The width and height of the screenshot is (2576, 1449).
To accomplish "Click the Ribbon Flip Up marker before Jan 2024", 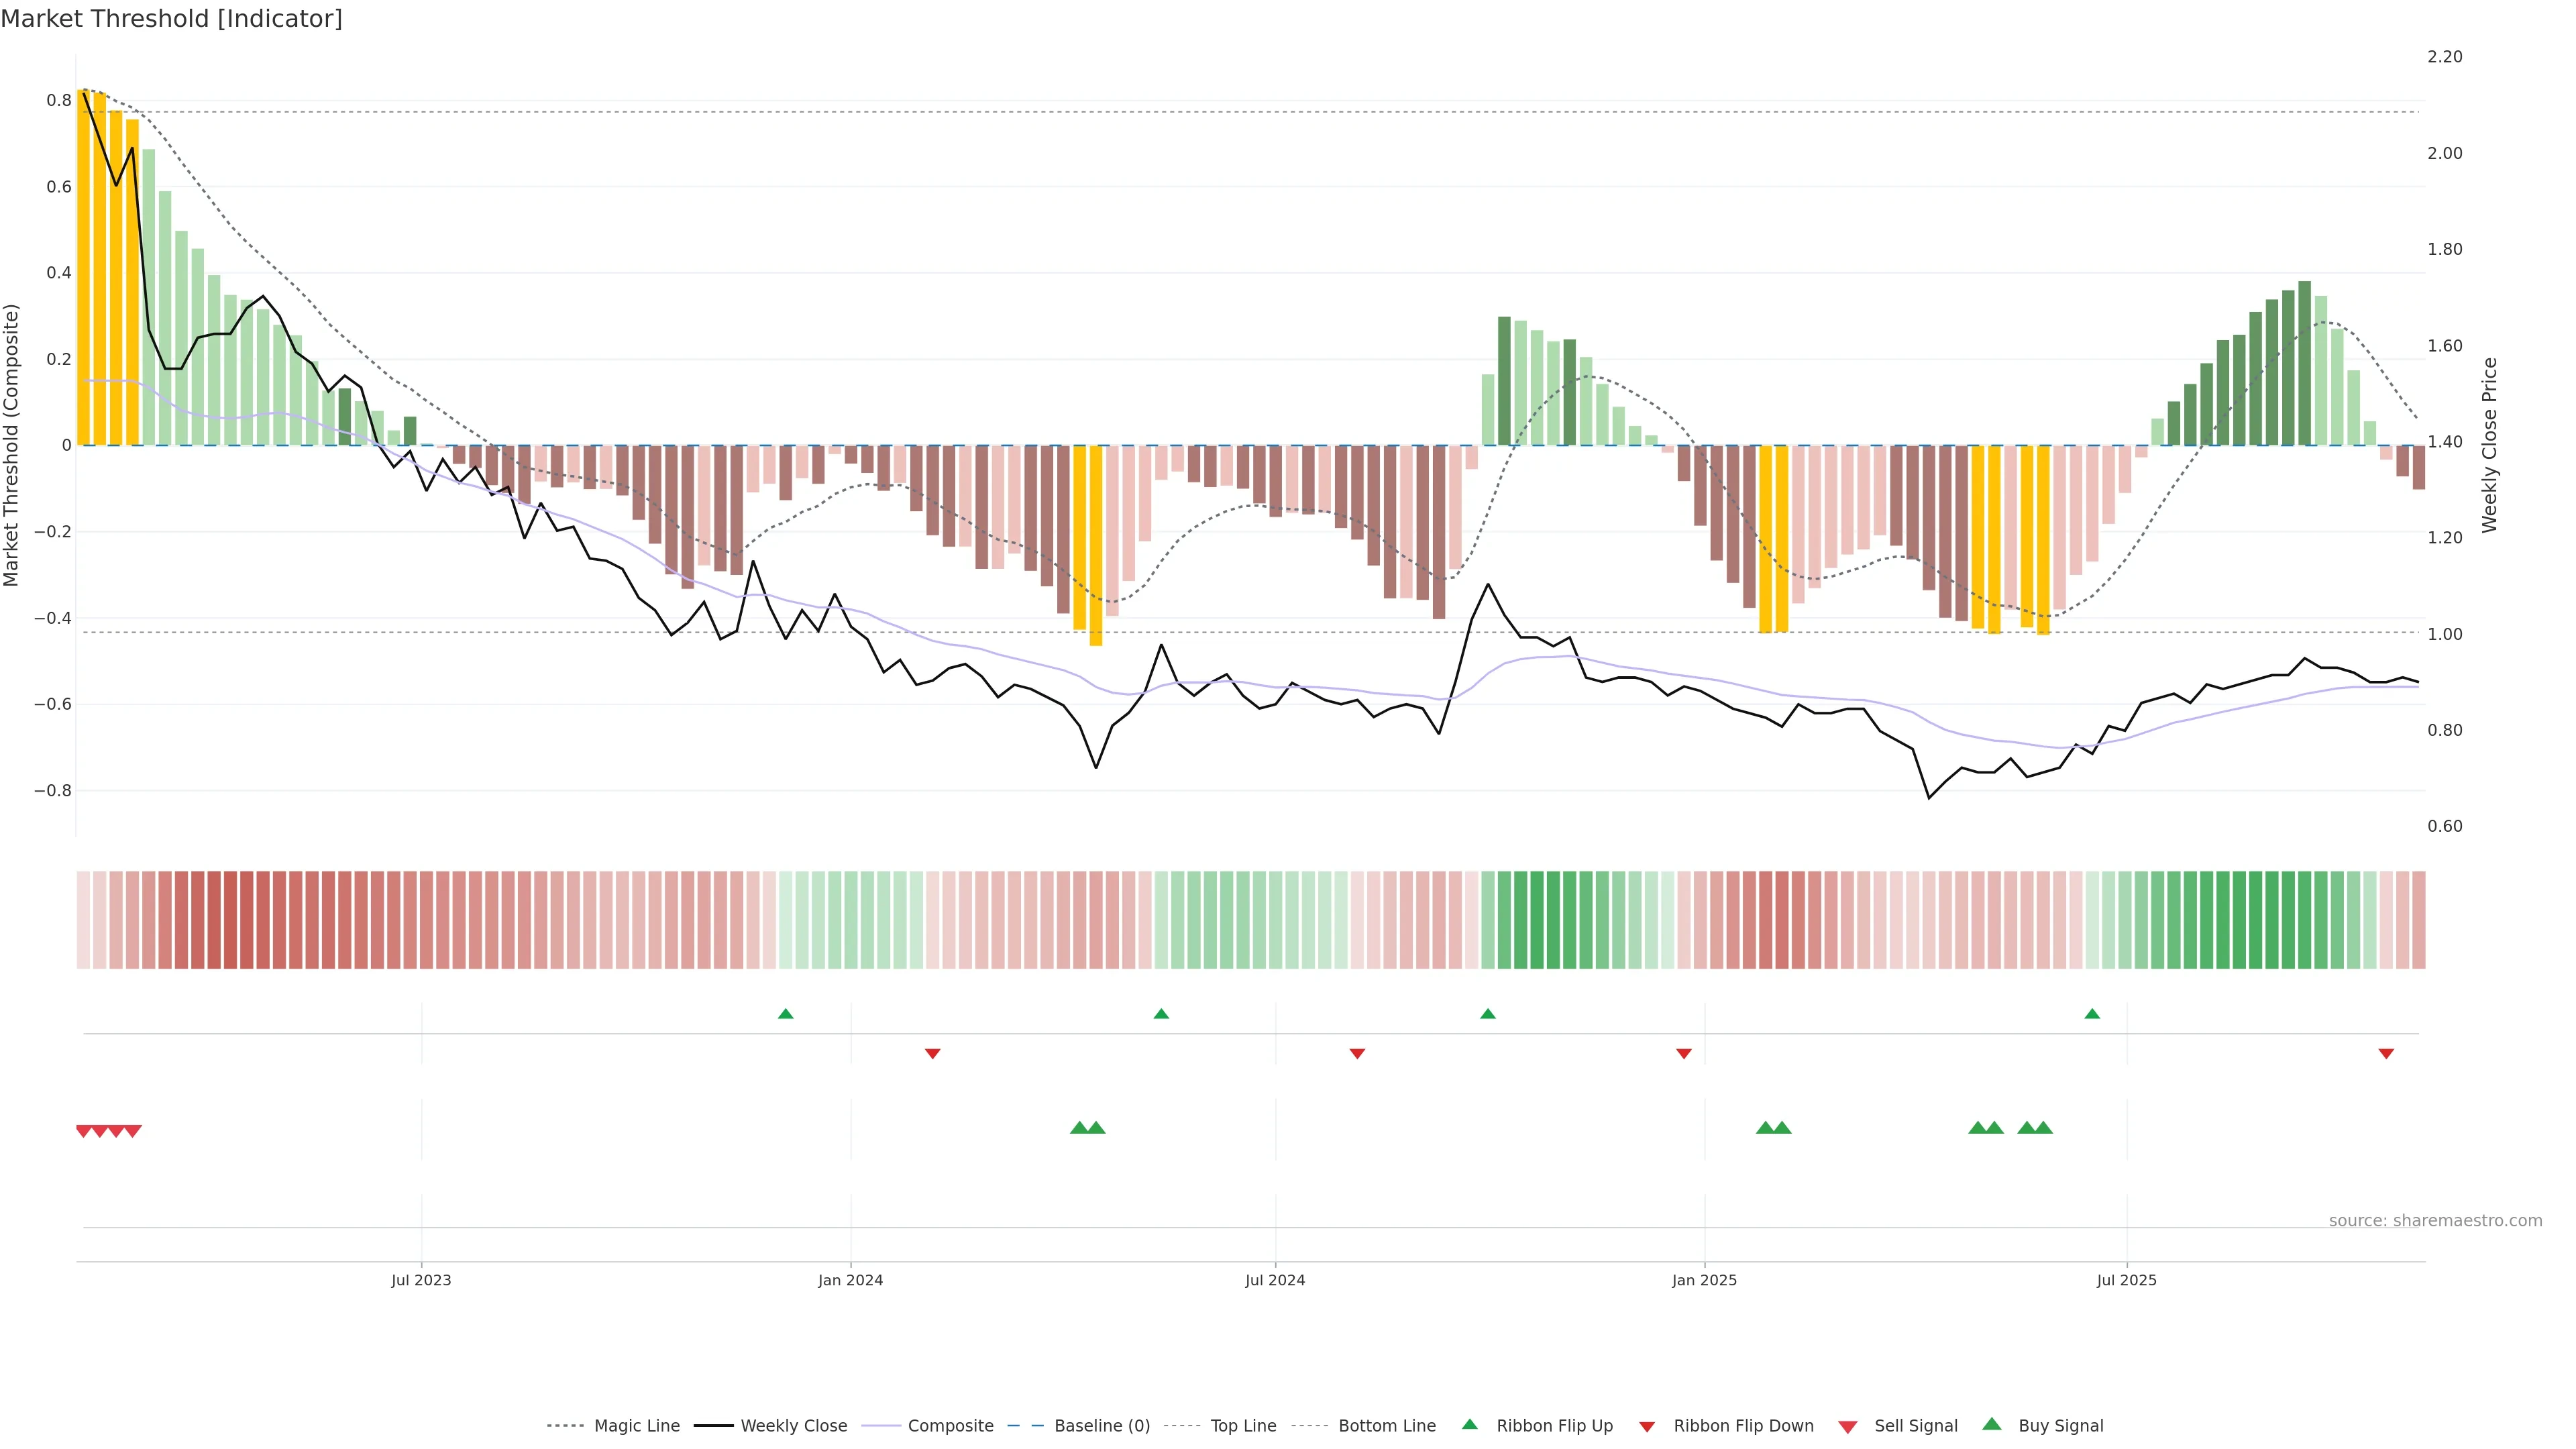I will (x=786, y=1014).
